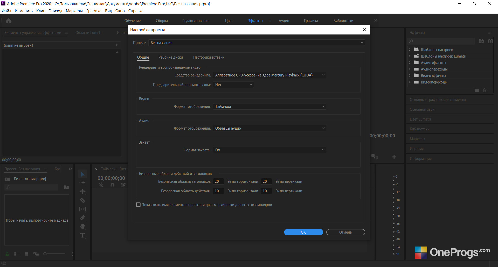This screenshot has height=267, width=498.
Task: Click the Comparison View icon in Program Monitor
Action: (374, 157)
